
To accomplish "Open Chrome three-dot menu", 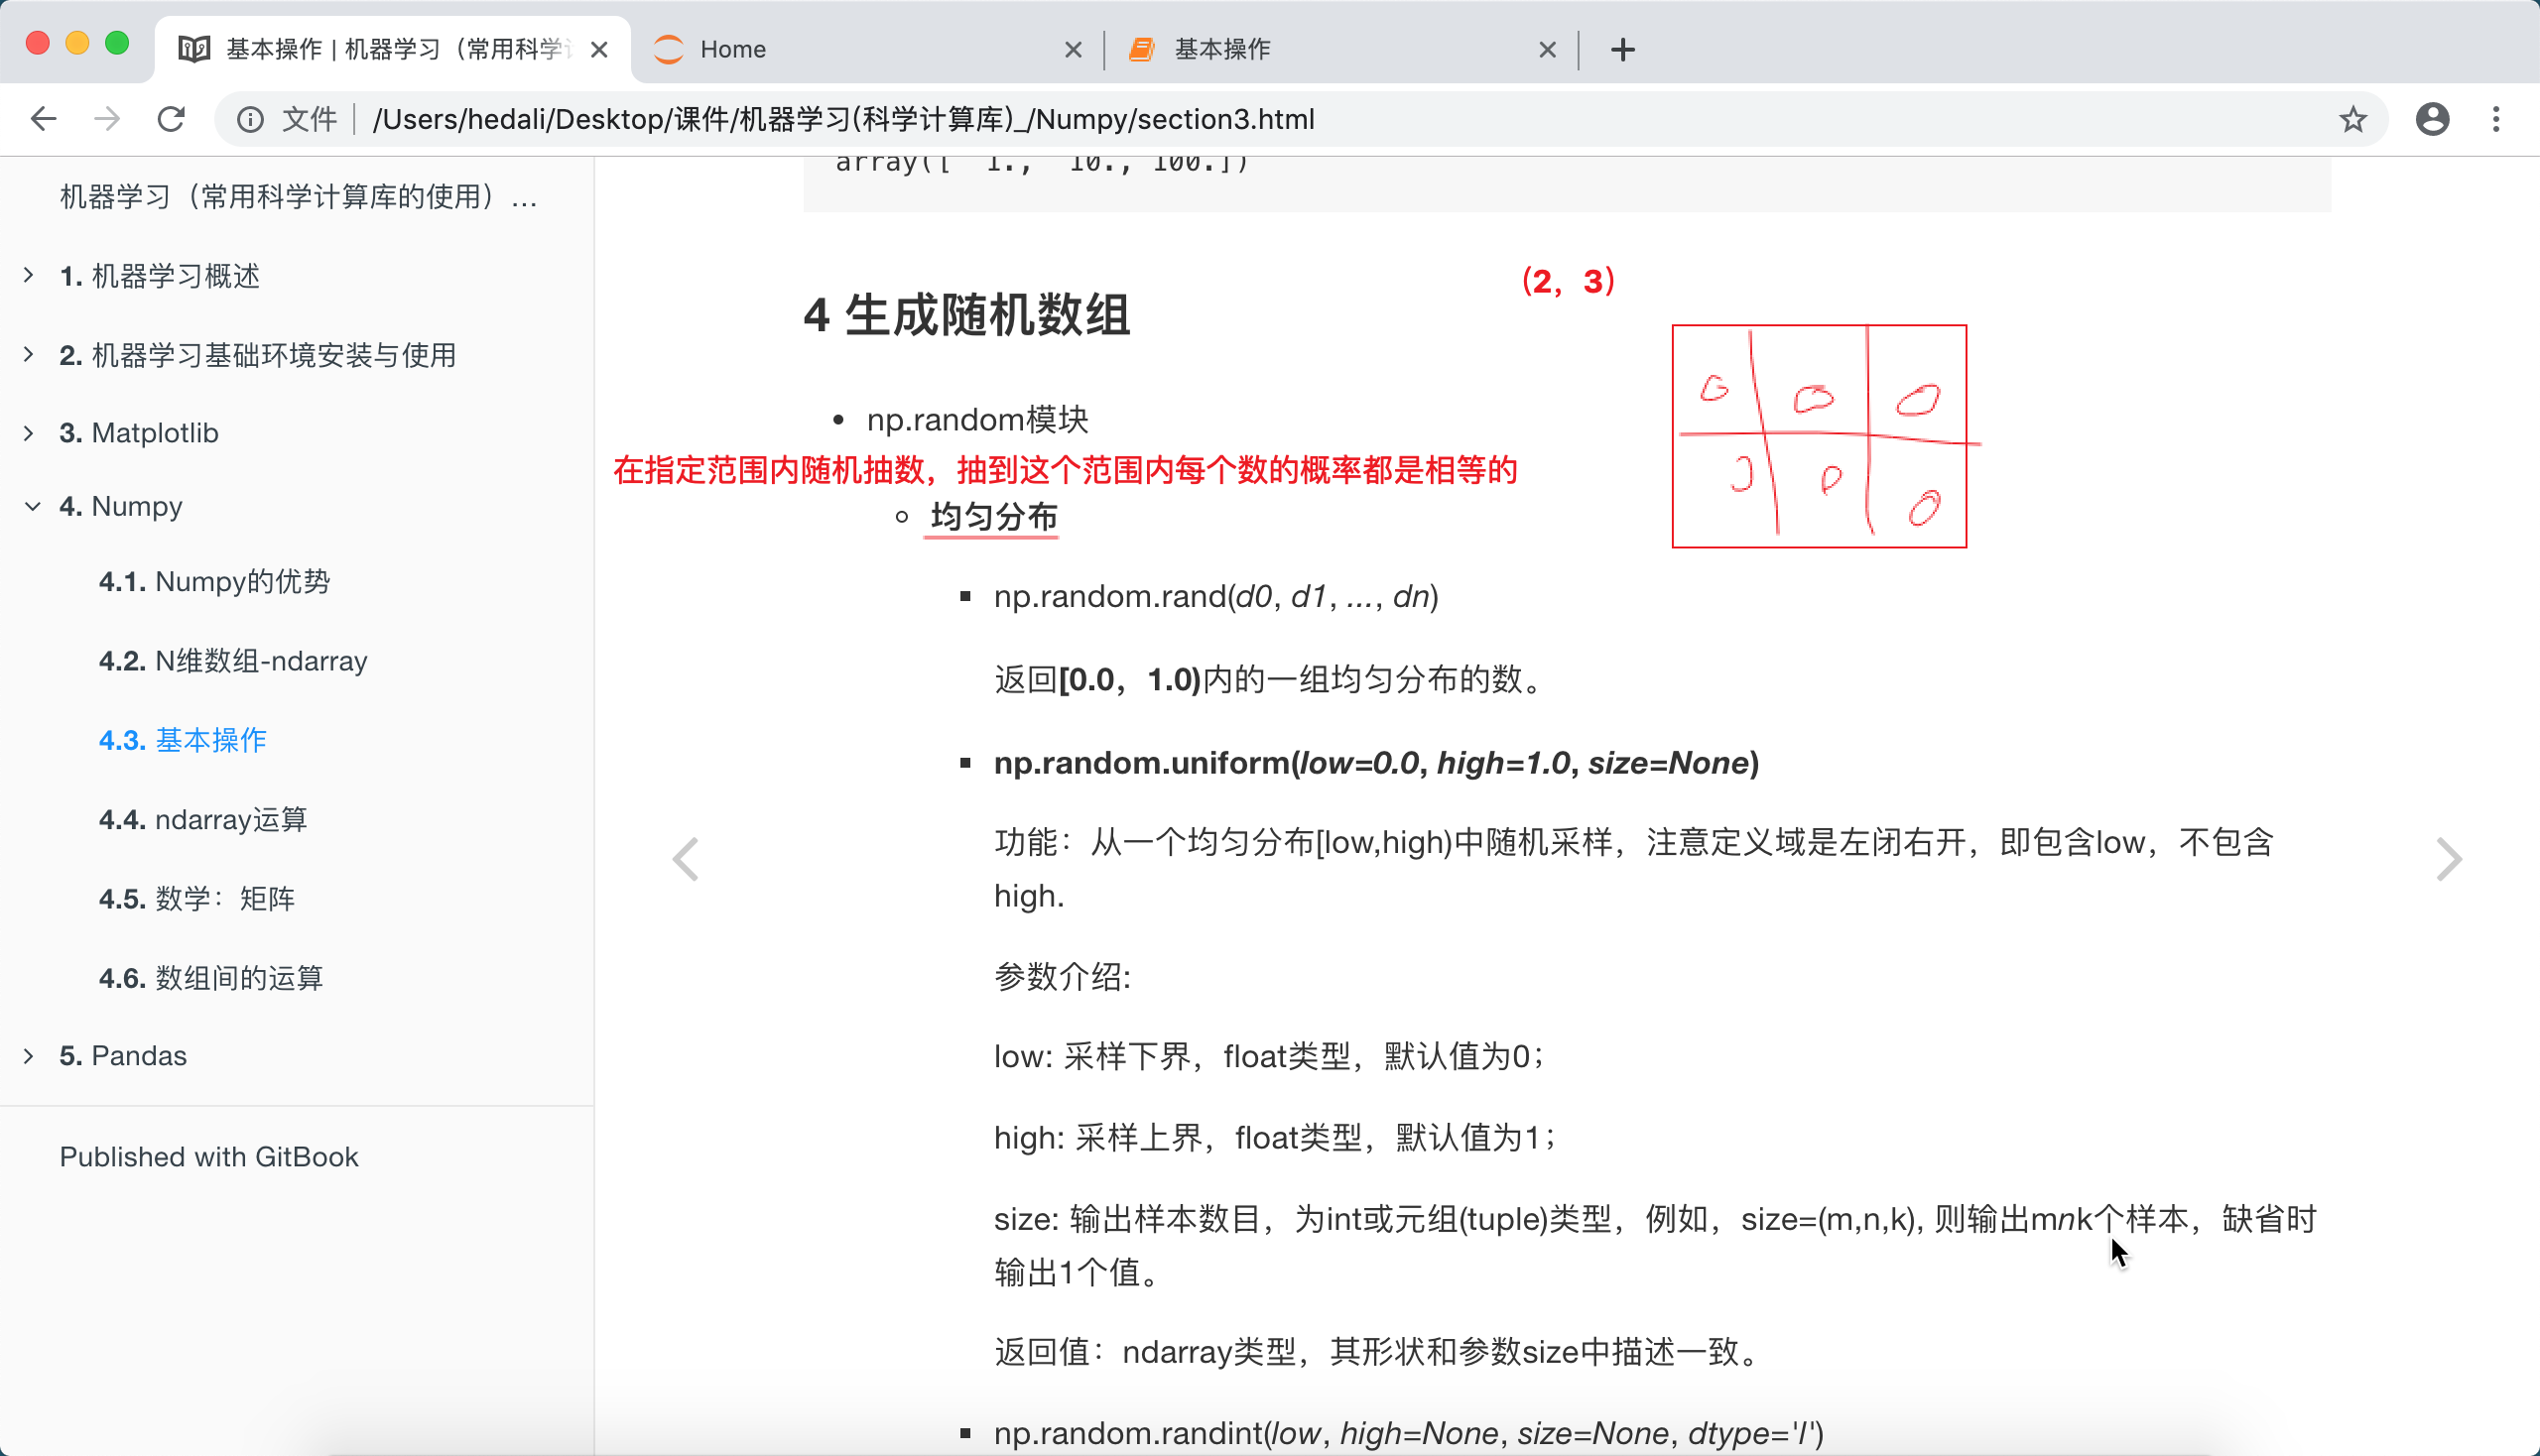I will (x=2496, y=119).
